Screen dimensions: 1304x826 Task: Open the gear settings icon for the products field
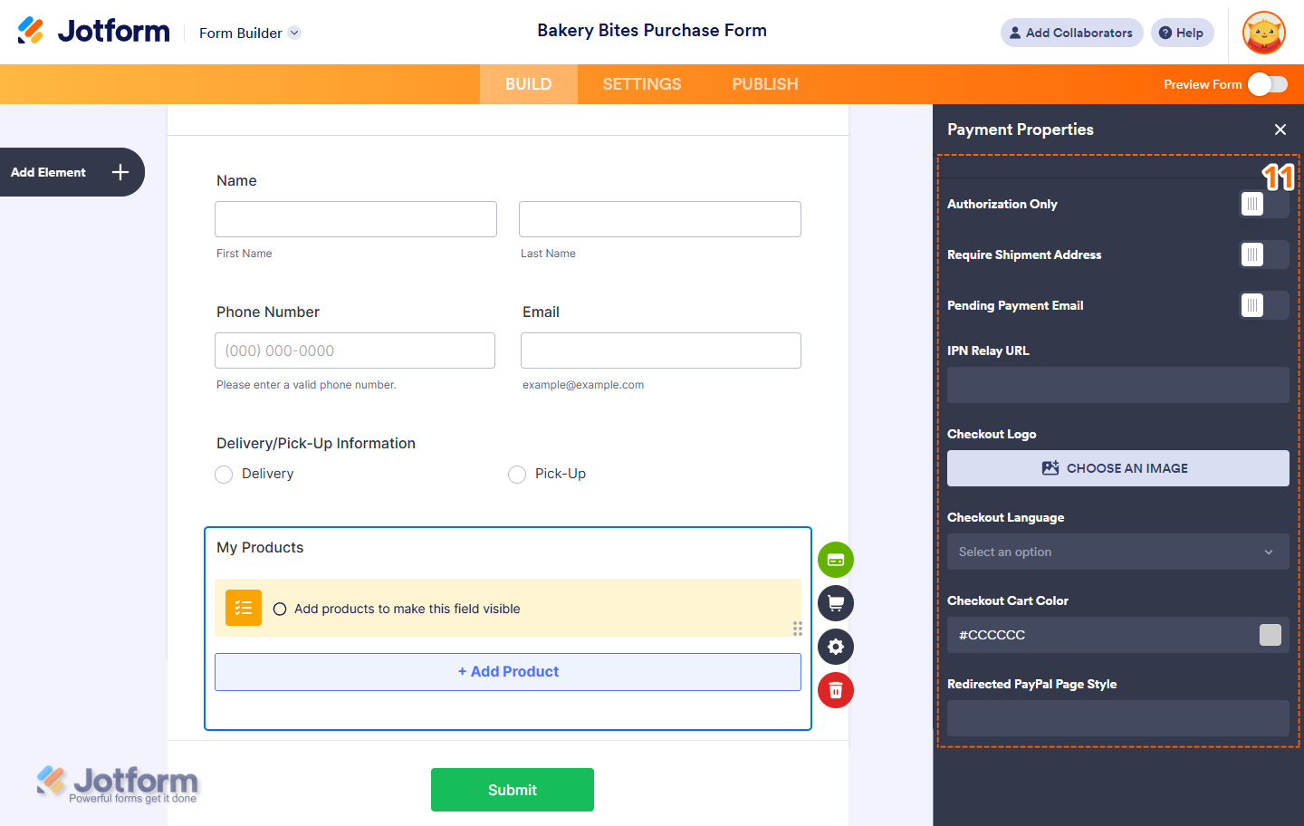click(x=835, y=647)
